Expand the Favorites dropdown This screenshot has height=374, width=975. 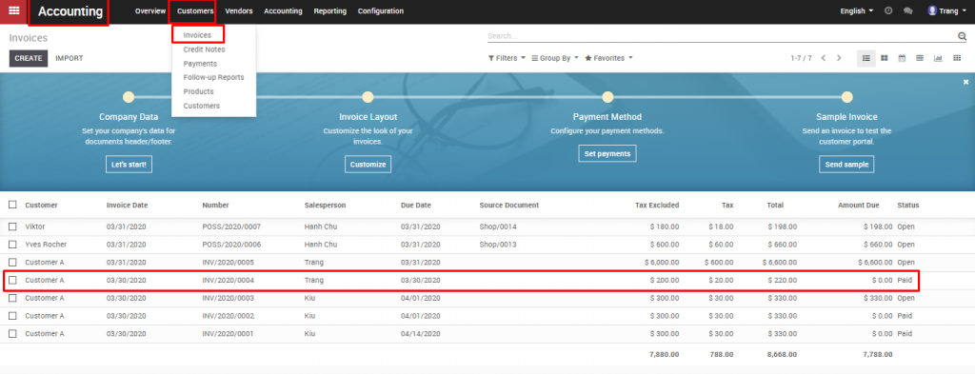point(608,58)
